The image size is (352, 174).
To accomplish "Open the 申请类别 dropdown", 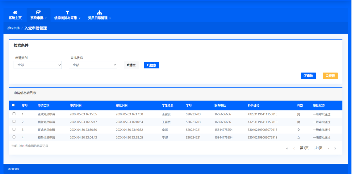I will (x=38, y=65).
